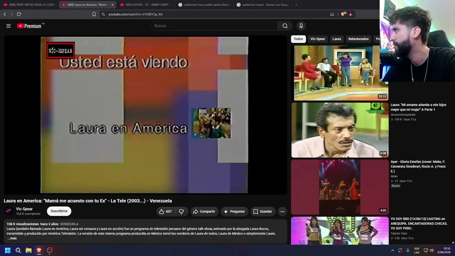This screenshot has height=256, width=455.
Task: Open the Brave Rewards triangle icon
Action: coord(350,14)
